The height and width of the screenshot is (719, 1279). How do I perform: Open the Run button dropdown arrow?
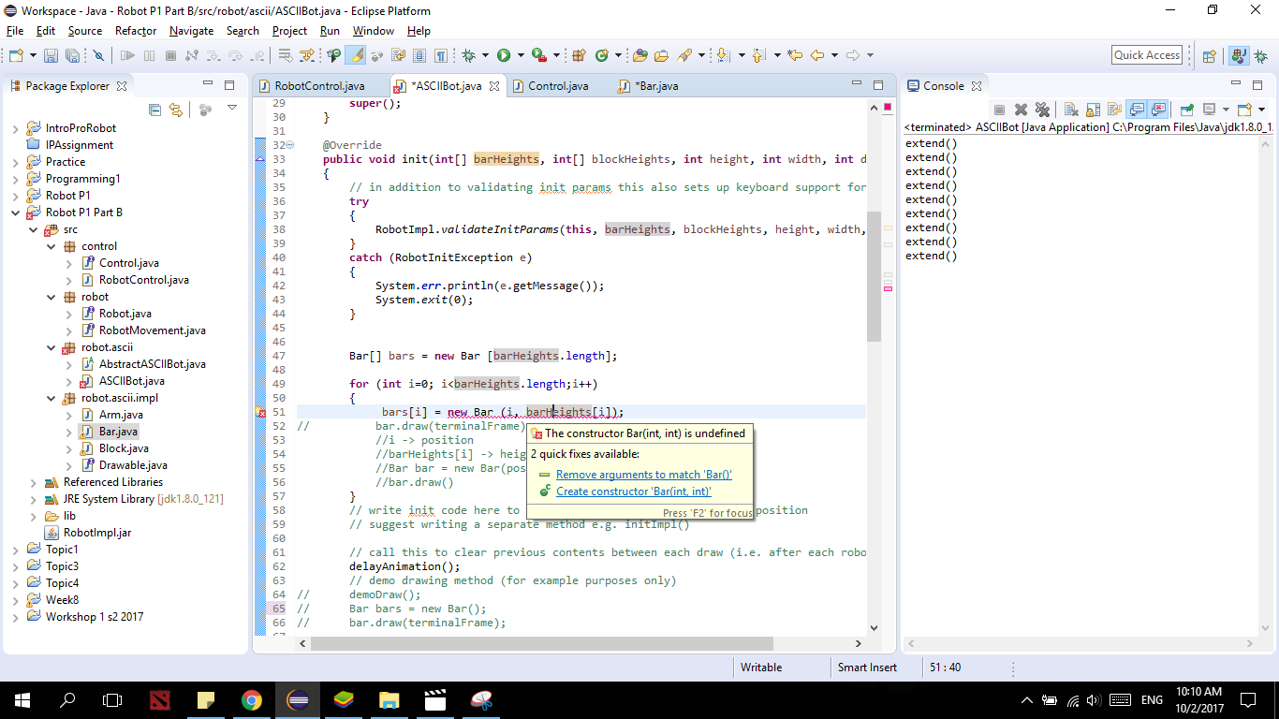click(x=519, y=56)
